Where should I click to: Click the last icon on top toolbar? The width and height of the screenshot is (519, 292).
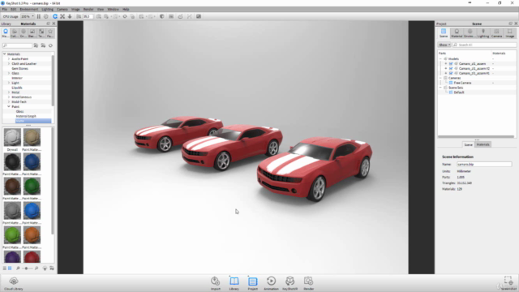click(x=199, y=16)
